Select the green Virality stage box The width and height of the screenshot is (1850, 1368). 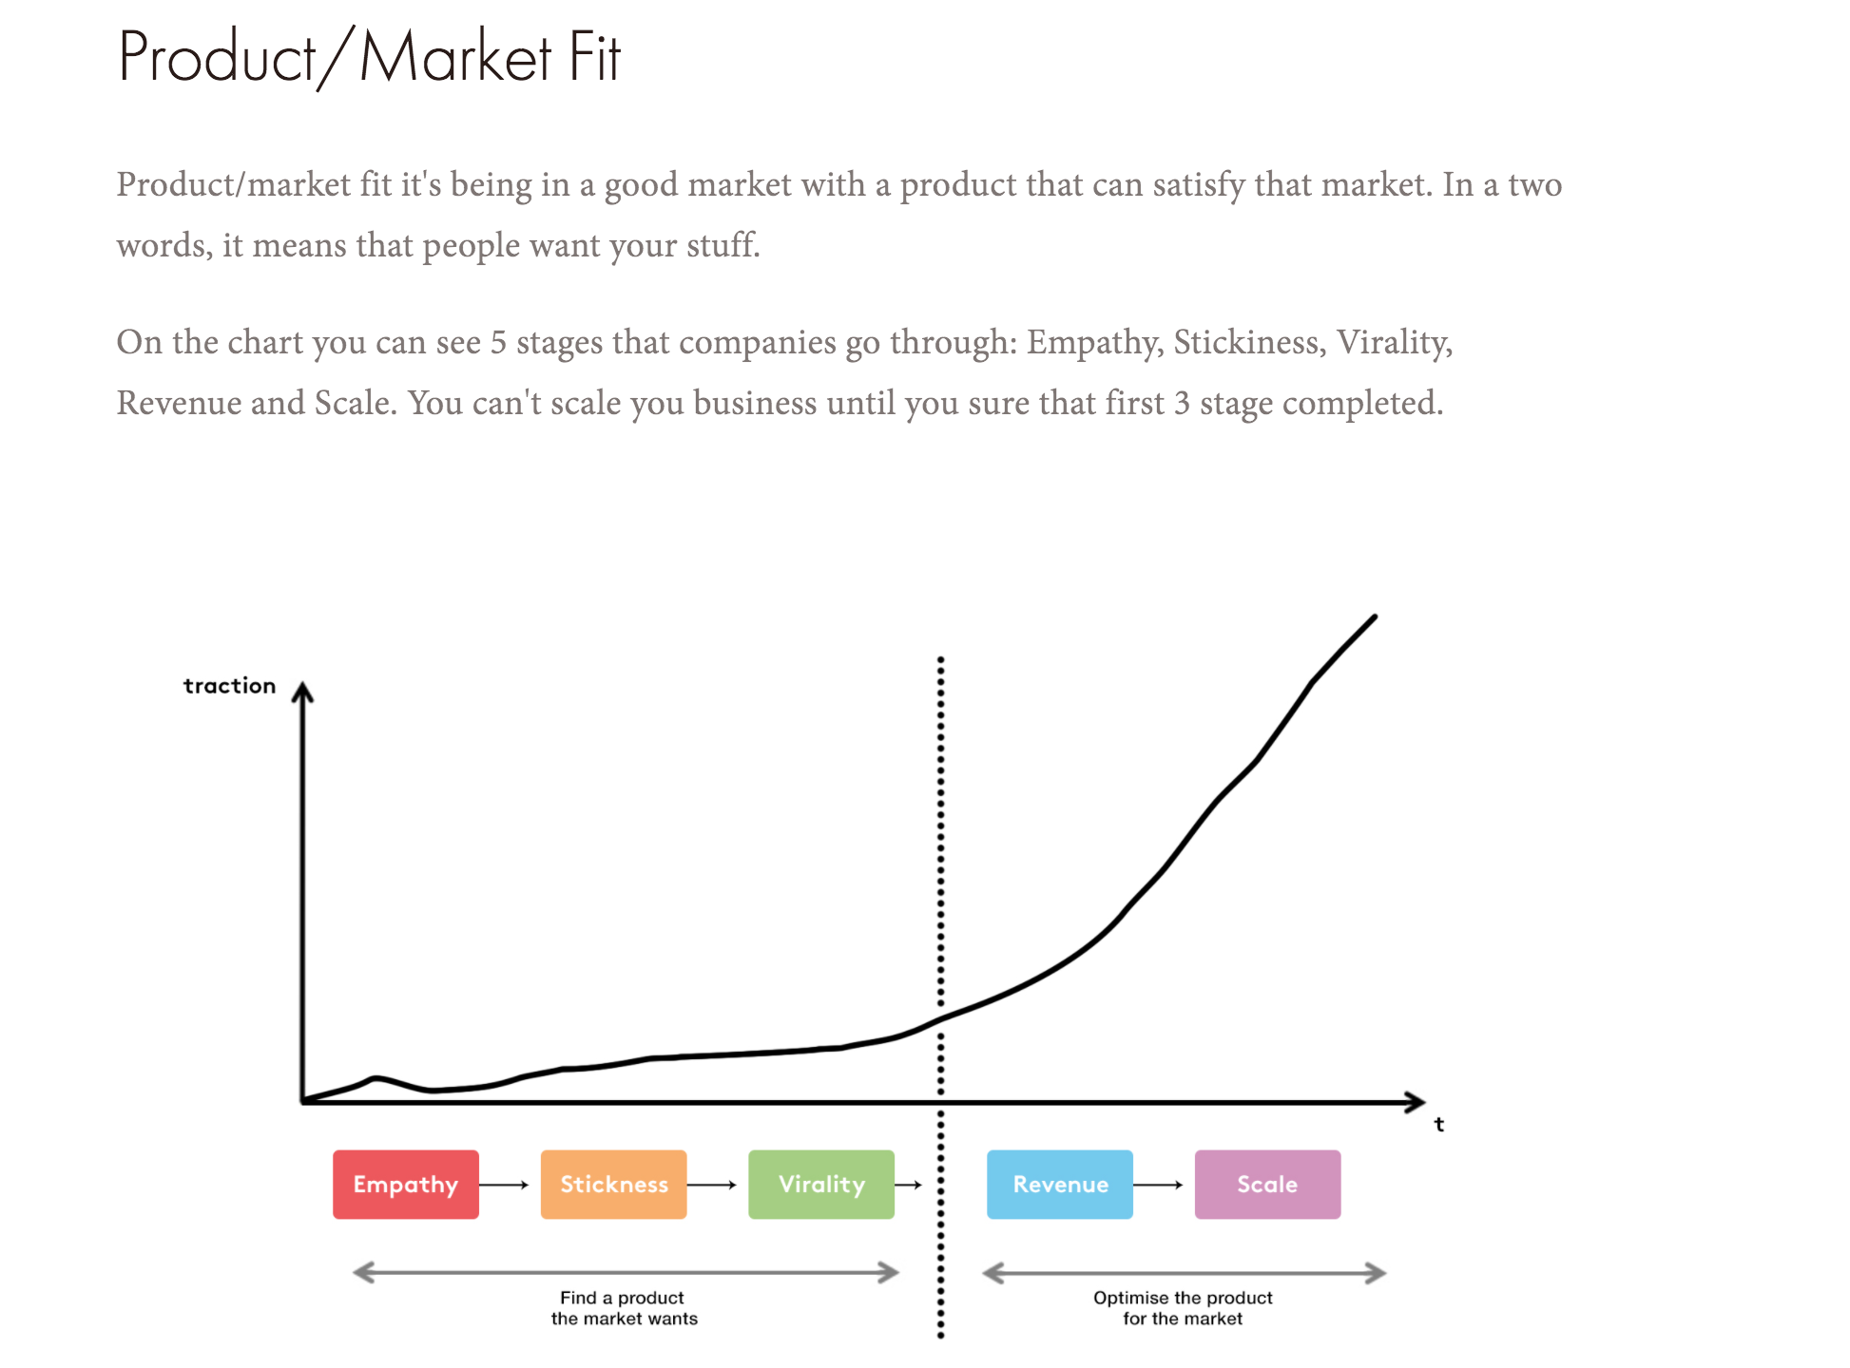point(821,1184)
